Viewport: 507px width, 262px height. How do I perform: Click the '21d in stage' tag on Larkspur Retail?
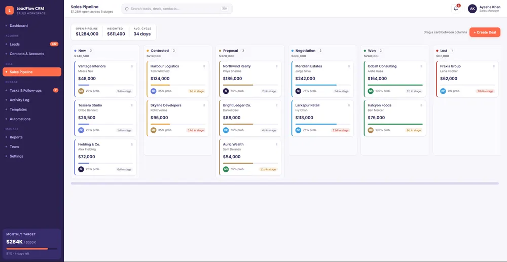(x=340, y=130)
